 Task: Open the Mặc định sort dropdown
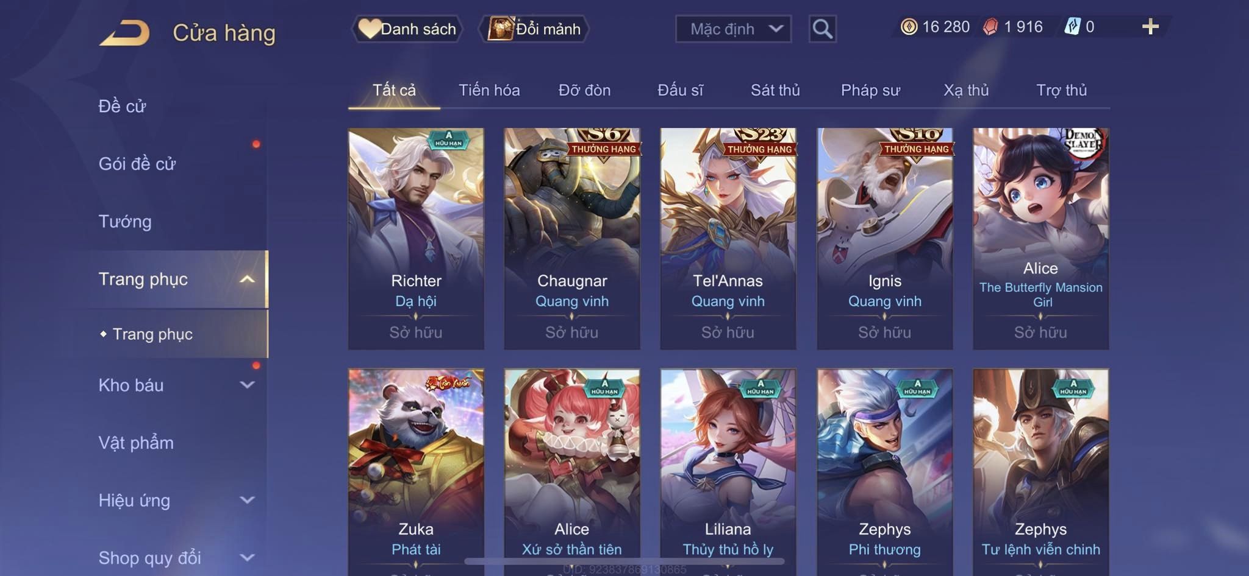click(x=733, y=29)
